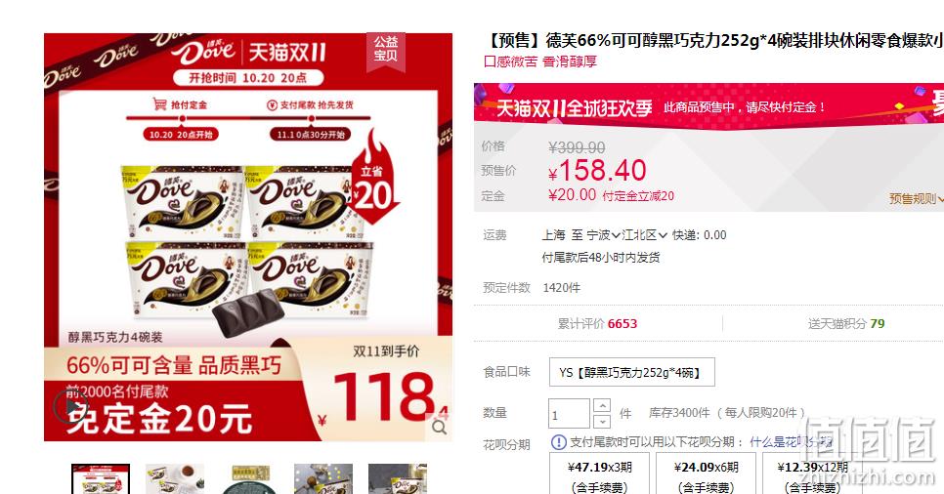Screen dimensions: 944x494
Task: Expand the 宁波 city dropdown
Action: point(604,235)
